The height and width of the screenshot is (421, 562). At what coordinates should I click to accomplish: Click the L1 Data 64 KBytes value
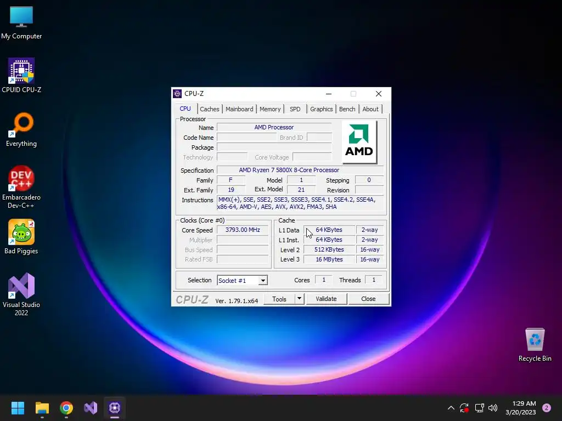coord(329,230)
